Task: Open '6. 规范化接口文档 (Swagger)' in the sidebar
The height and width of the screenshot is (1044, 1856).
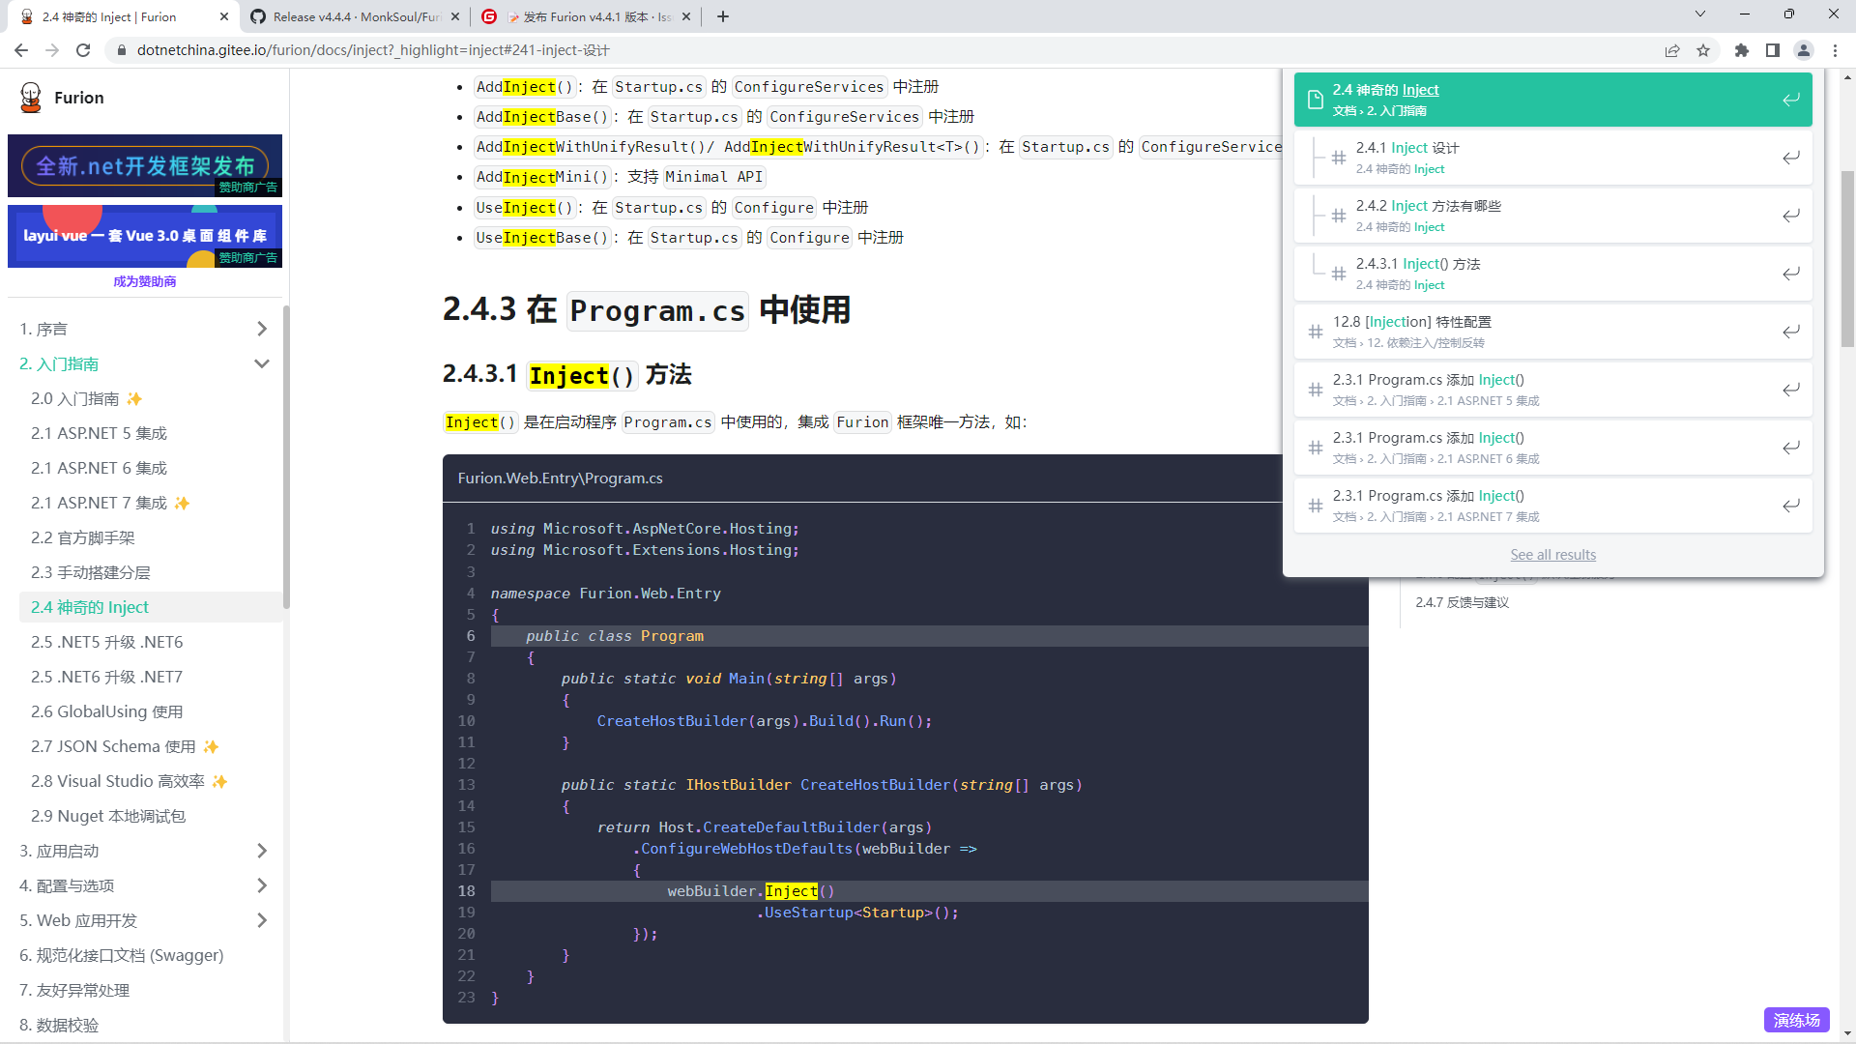Action: click(x=122, y=955)
